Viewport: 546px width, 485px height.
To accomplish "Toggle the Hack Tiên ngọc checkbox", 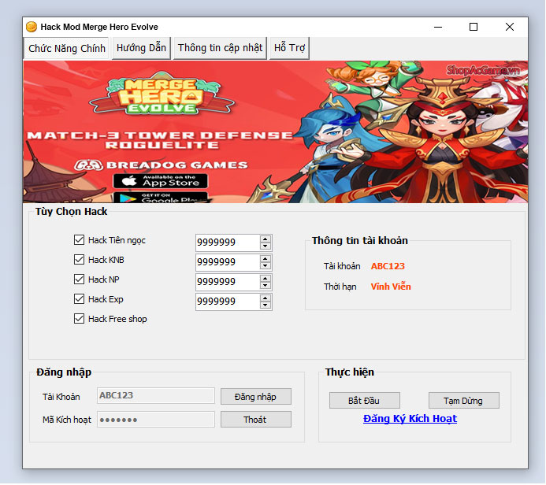I will point(79,240).
